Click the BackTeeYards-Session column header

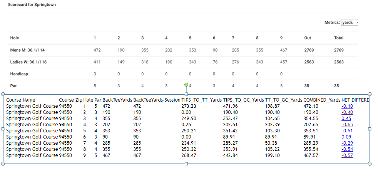[157, 100]
